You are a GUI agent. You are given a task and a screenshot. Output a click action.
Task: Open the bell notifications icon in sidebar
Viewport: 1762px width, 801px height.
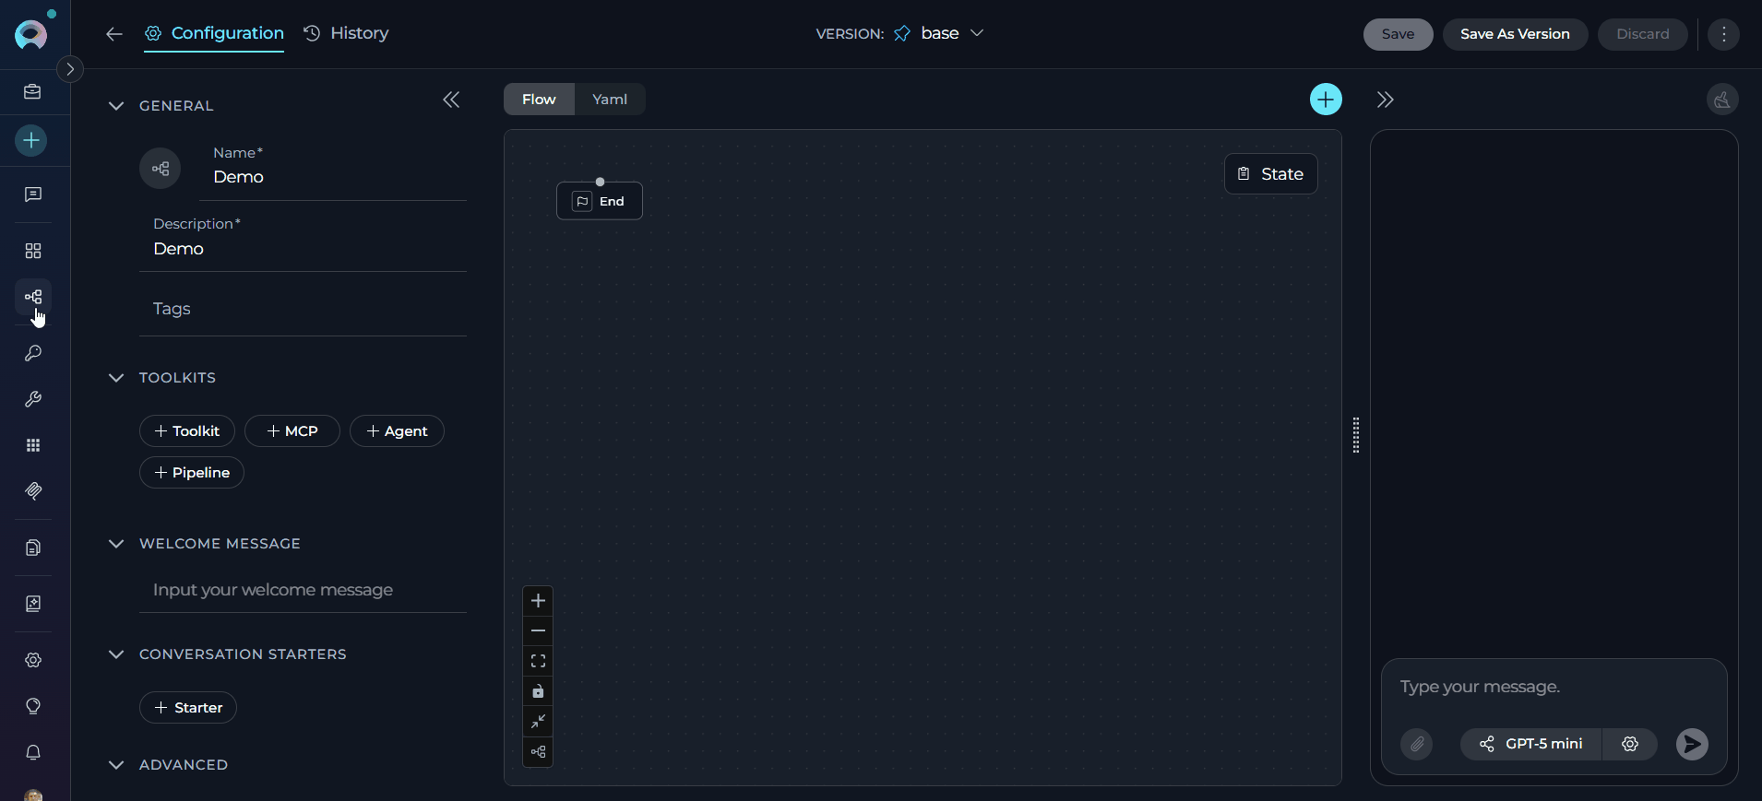33,752
